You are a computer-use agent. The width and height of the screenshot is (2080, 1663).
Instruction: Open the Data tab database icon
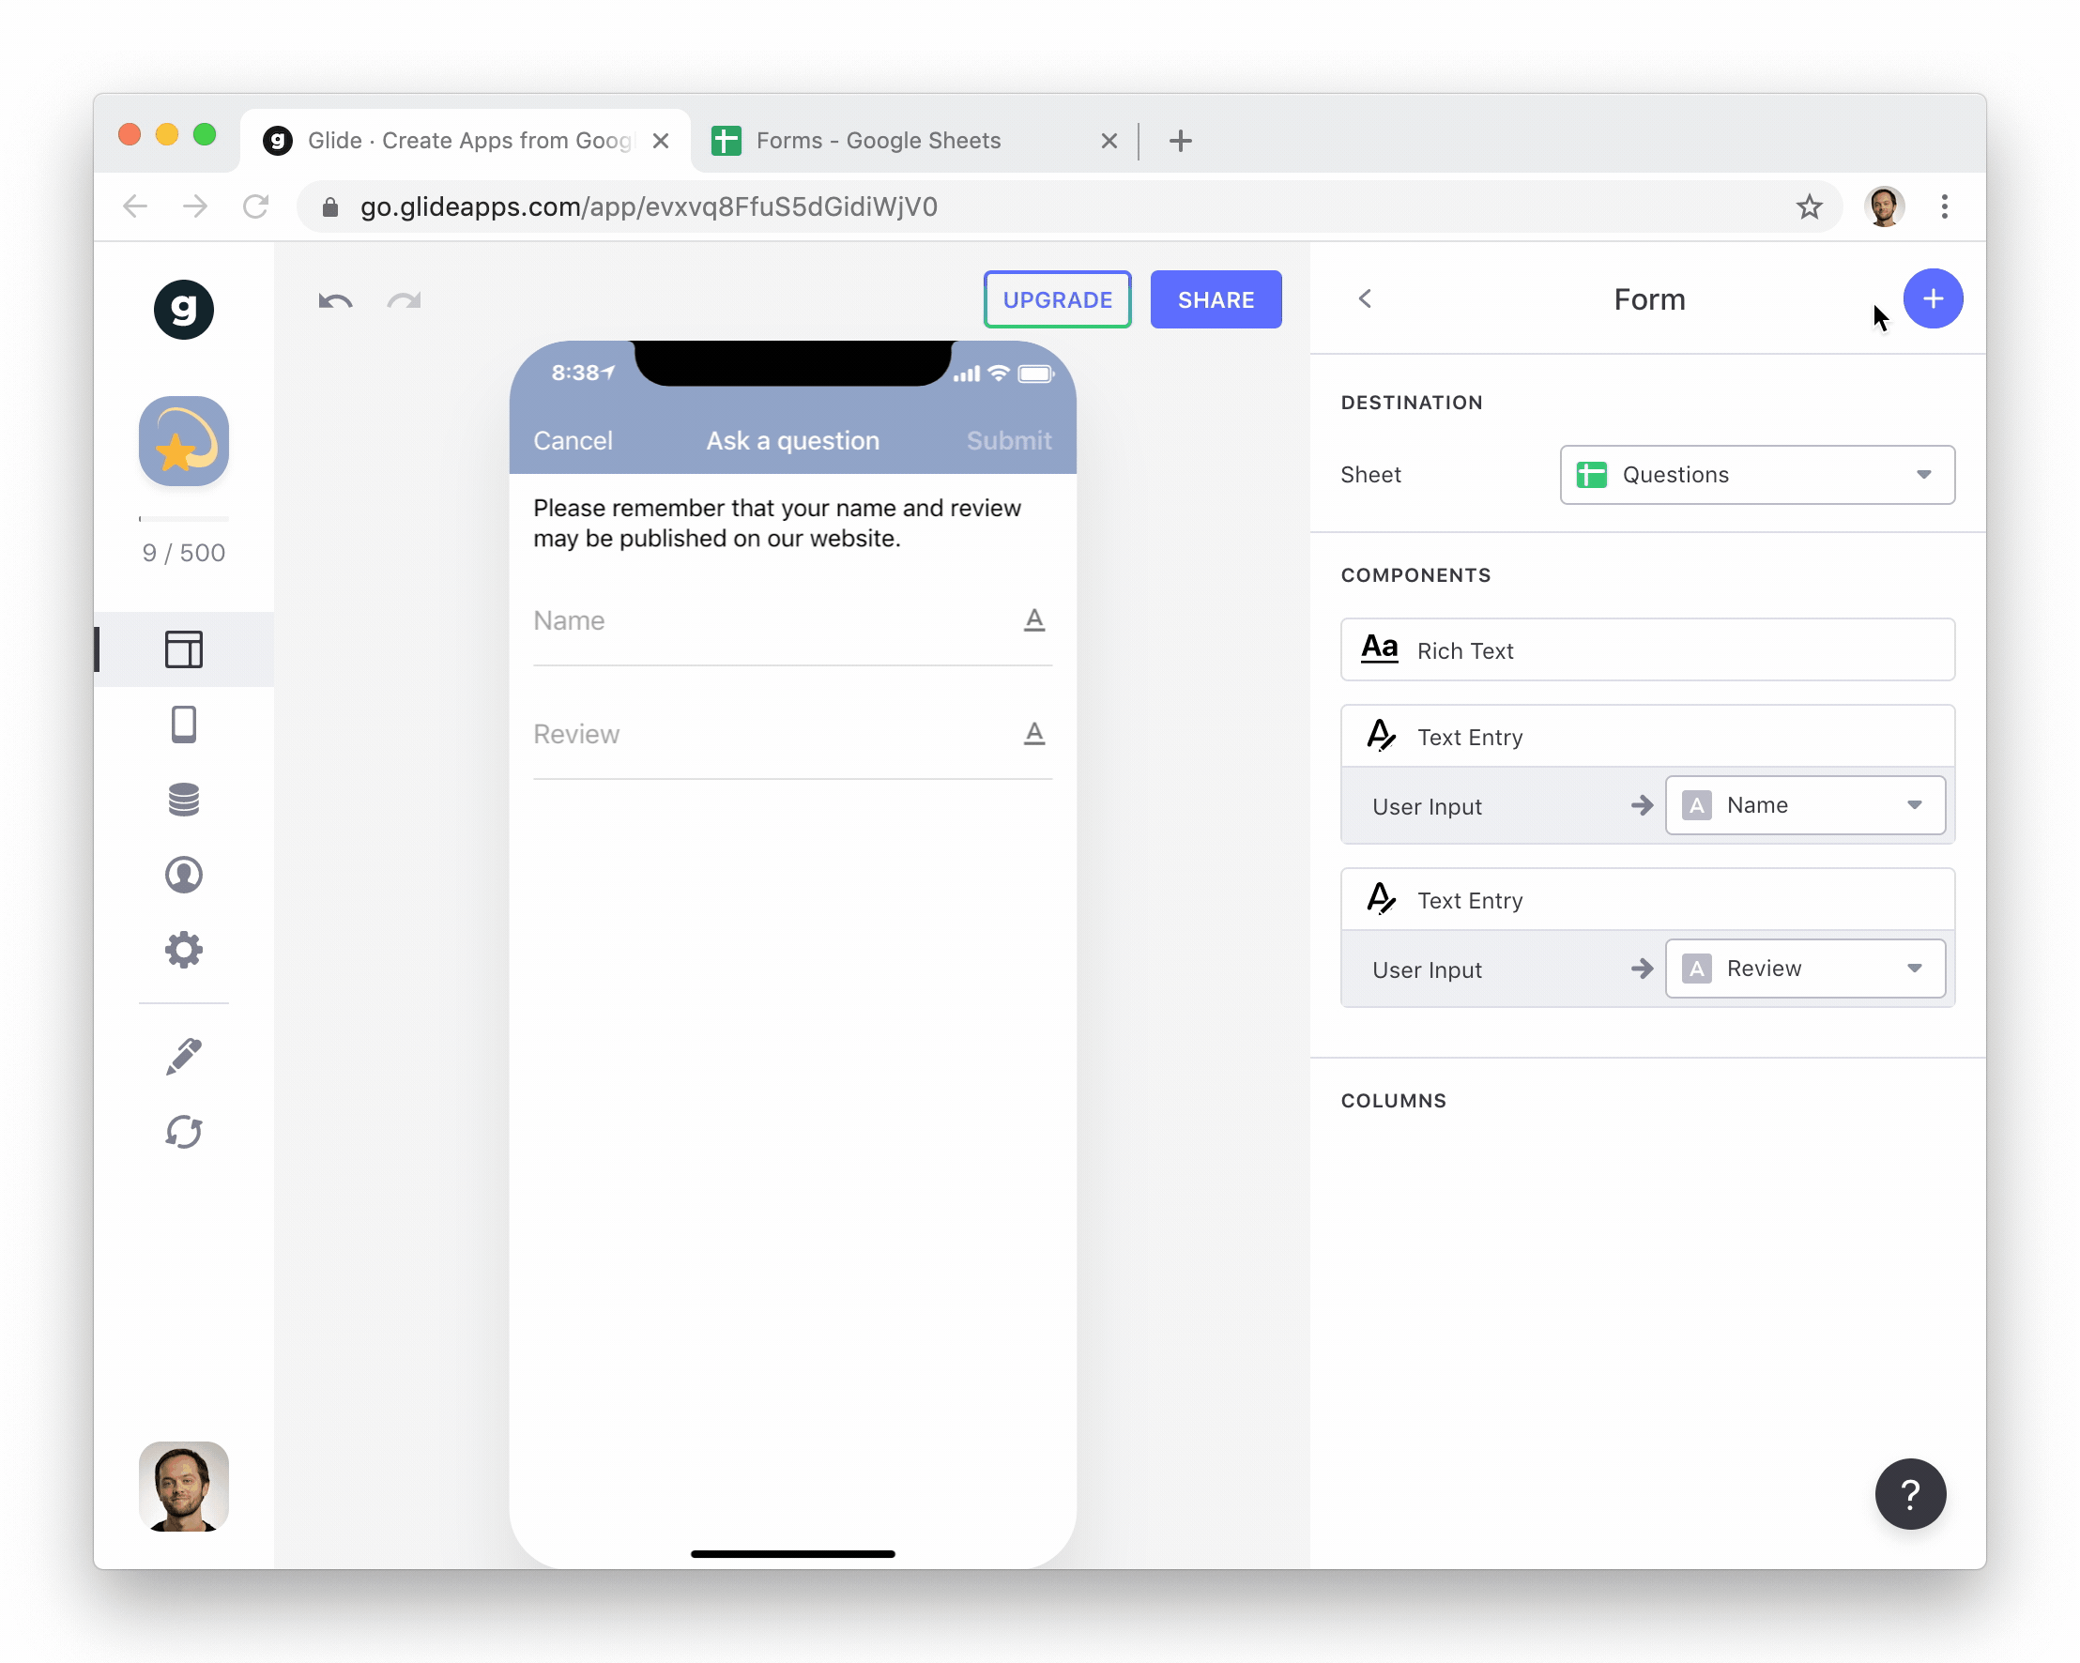pyautogui.click(x=183, y=800)
